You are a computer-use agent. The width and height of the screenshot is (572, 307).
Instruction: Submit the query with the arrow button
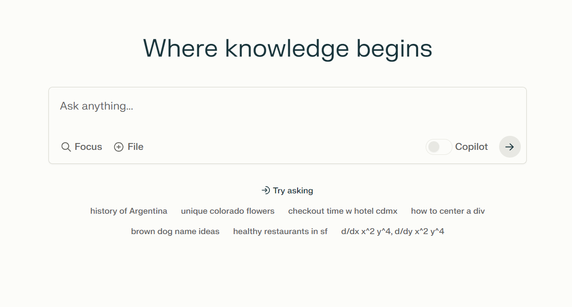pyautogui.click(x=510, y=147)
